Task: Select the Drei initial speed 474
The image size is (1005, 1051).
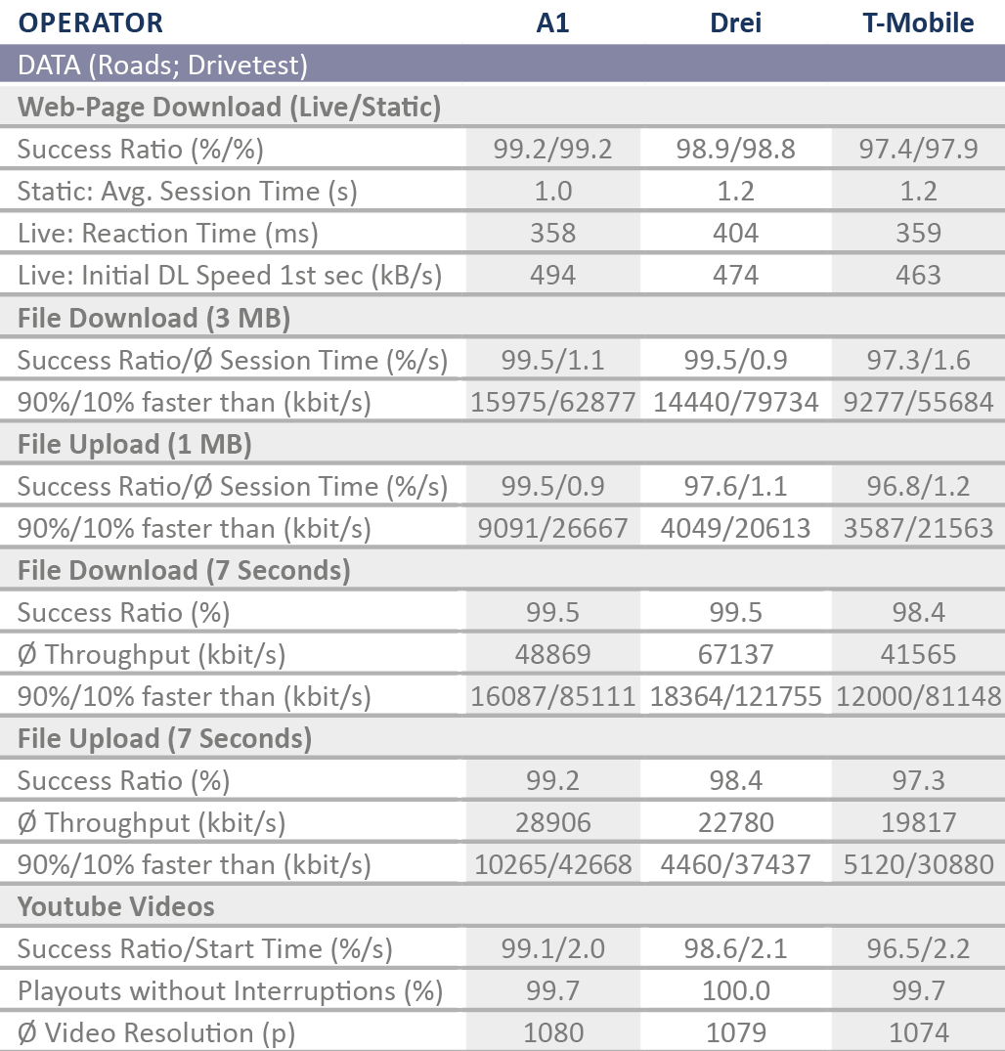Action: 735,276
